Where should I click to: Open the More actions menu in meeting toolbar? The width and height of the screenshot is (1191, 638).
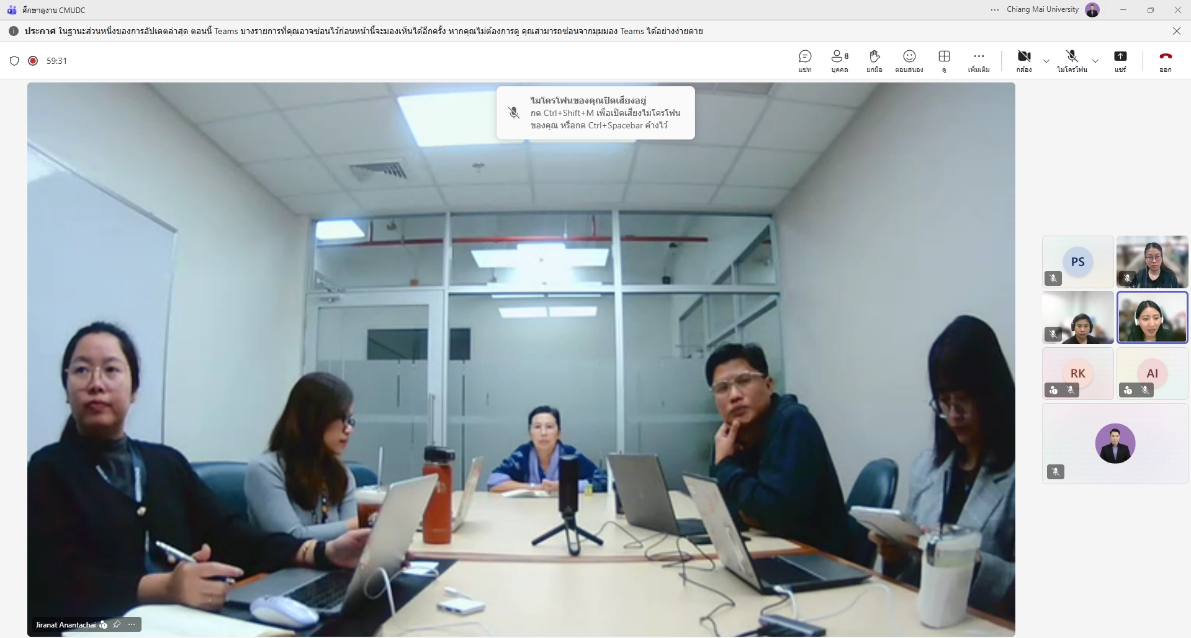(979, 60)
